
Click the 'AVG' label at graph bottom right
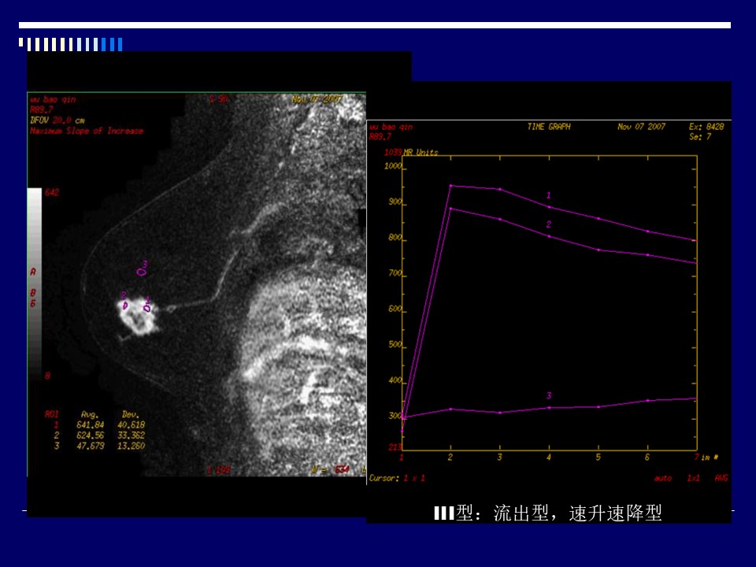tap(721, 478)
